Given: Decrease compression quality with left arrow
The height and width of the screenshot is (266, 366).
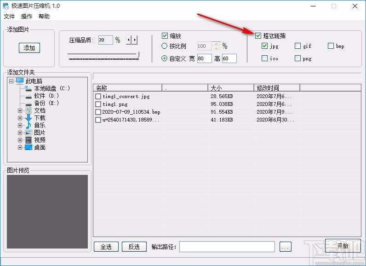Looking at the screenshot, I should pyautogui.click(x=129, y=40).
